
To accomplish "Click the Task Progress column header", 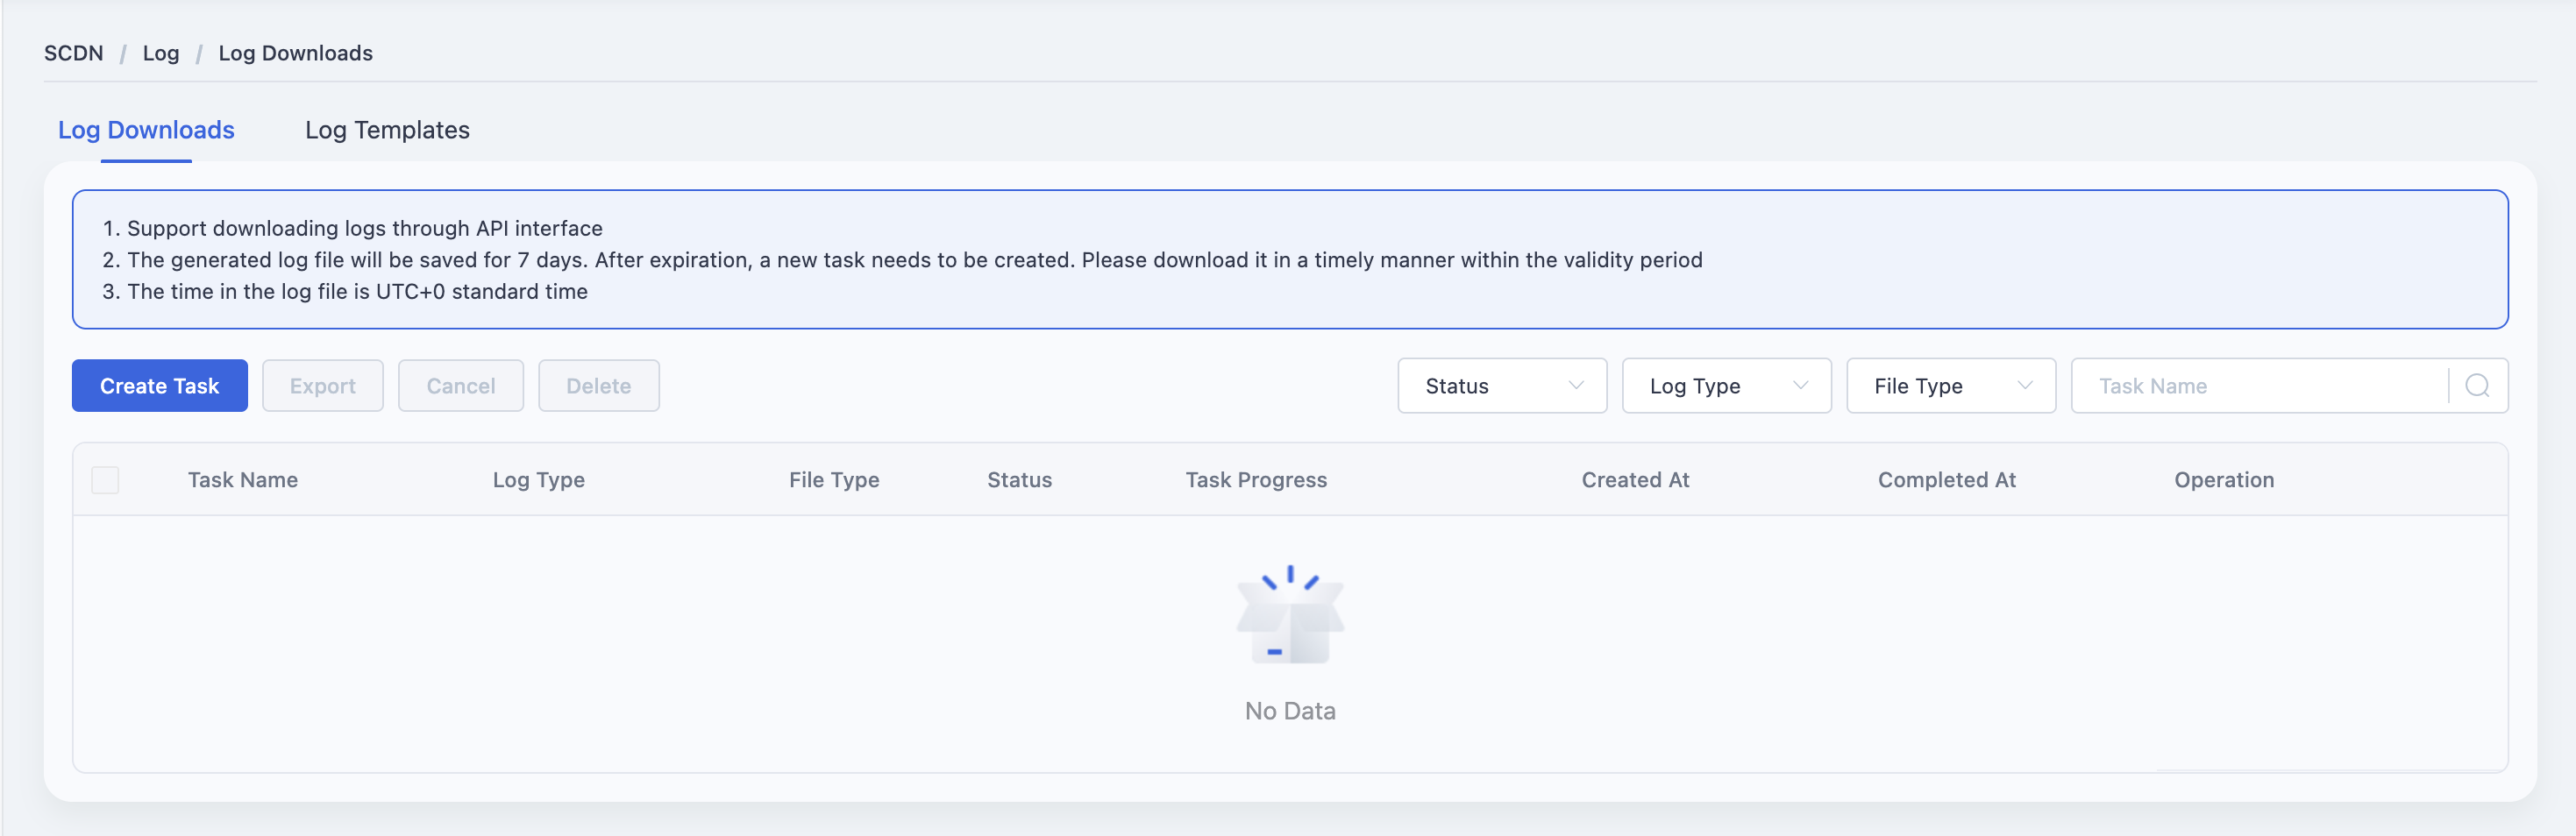I will [x=1256, y=480].
